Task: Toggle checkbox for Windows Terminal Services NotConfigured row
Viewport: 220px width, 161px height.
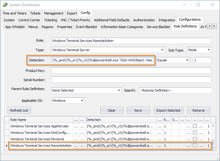Action: tap(194, 133)
